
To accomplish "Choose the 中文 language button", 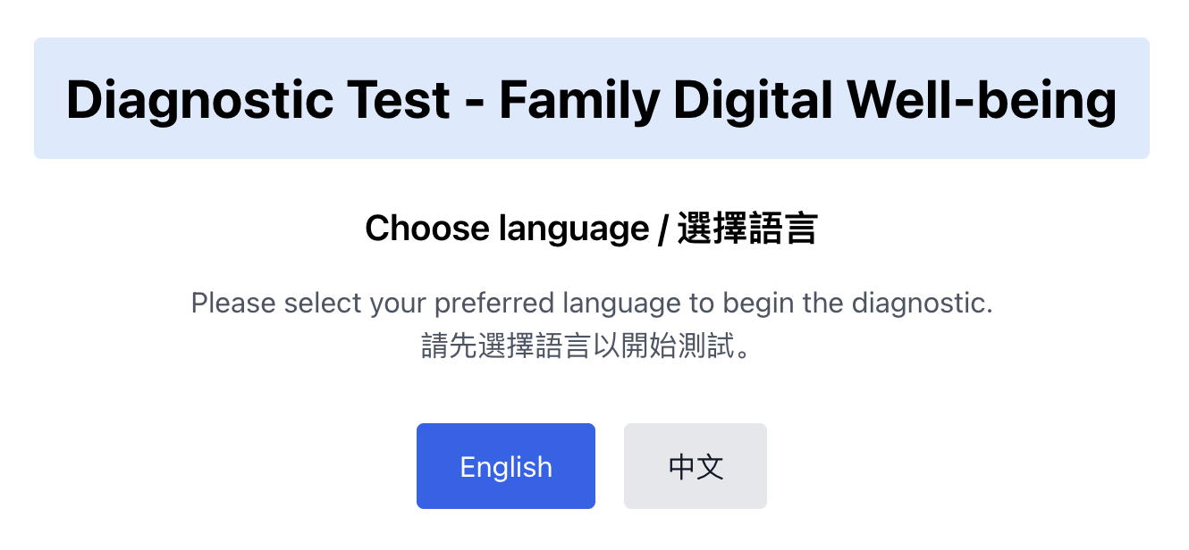I will [x=695, y=466].
